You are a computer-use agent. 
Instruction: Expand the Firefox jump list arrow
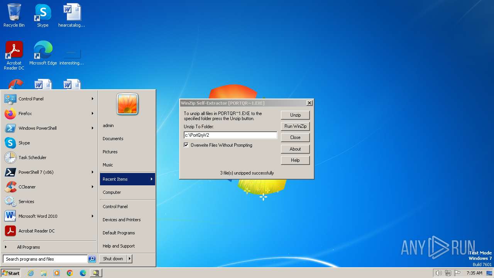(93, 114)
